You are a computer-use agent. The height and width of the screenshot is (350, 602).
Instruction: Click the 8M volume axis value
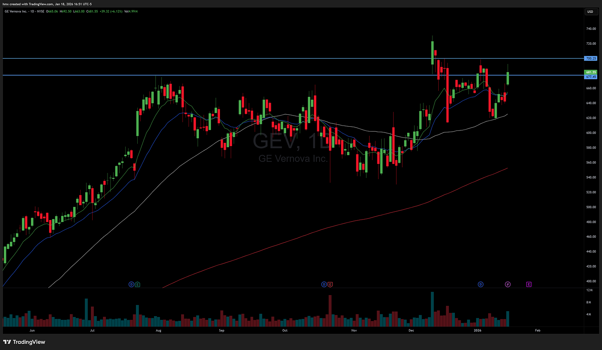(x=589, y=303)
